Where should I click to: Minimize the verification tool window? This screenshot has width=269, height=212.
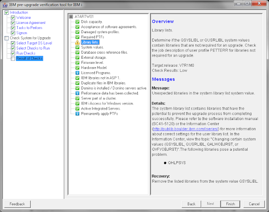tap(238, 3)
